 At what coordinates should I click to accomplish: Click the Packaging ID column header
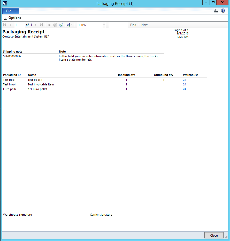[12, 75]
